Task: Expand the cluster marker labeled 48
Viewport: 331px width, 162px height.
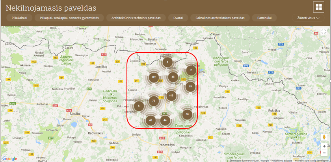Action: point(173,77)
